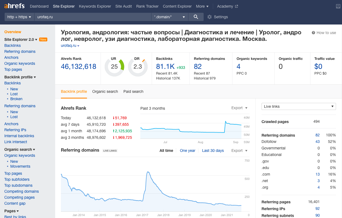Select the Backlink profile tab

coord(74,91)
